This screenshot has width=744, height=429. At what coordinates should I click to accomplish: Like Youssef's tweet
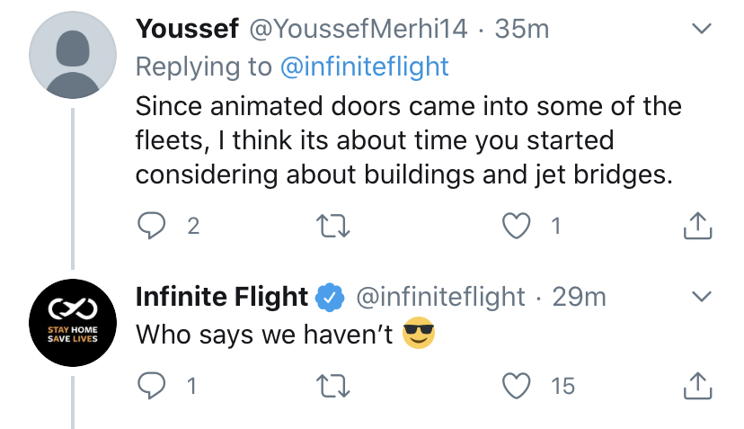[x=517, y=227]
